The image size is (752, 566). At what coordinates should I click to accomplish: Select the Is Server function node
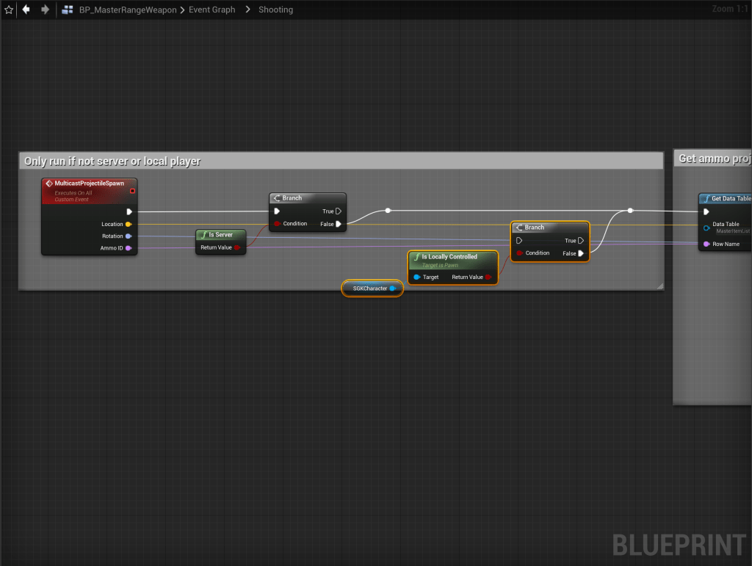click(221, 235)
